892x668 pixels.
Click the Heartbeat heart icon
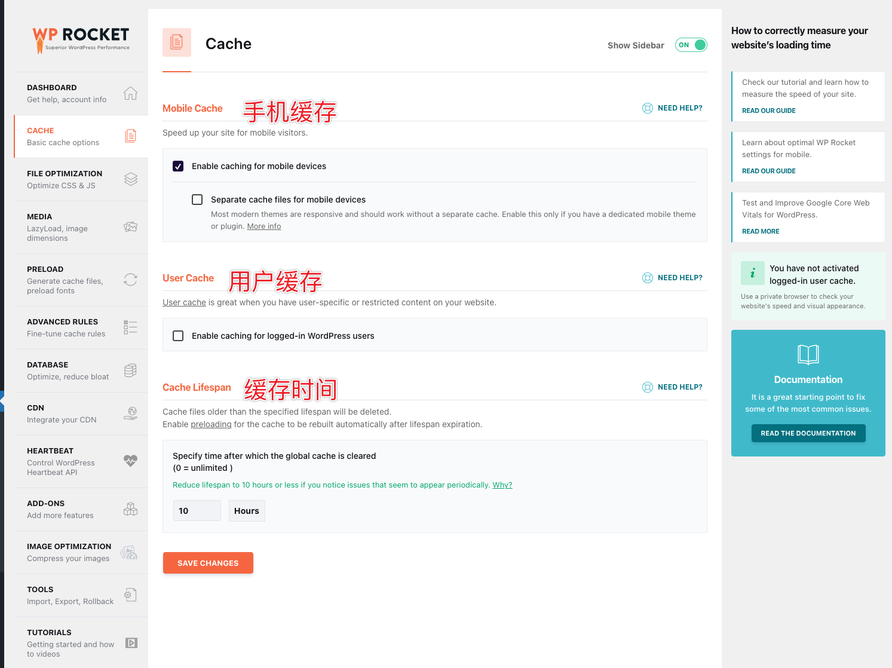click(130, 461)
